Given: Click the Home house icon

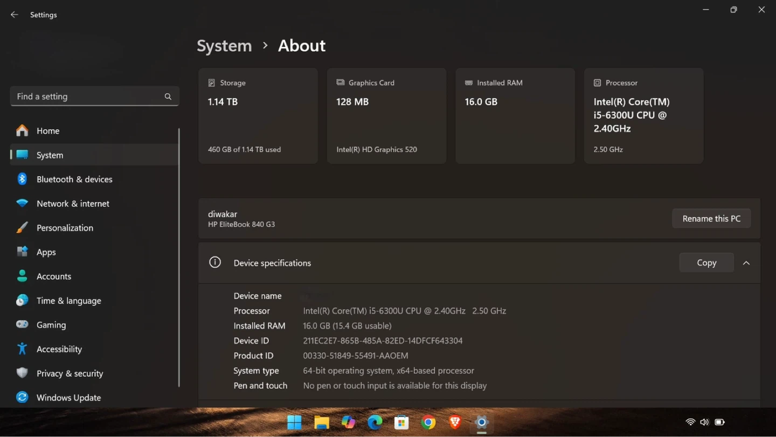Looking at the screenshot, I should pos(22,130).
